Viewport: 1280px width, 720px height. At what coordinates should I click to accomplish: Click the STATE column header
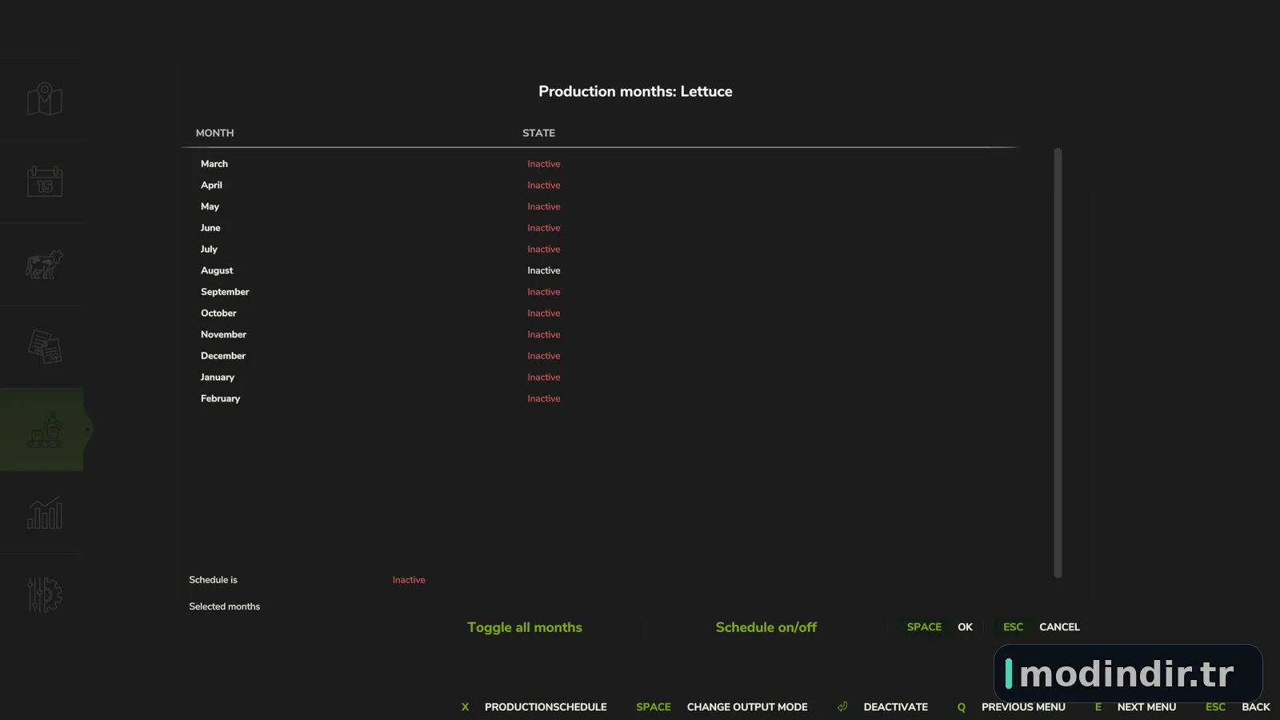coord(538,133)
